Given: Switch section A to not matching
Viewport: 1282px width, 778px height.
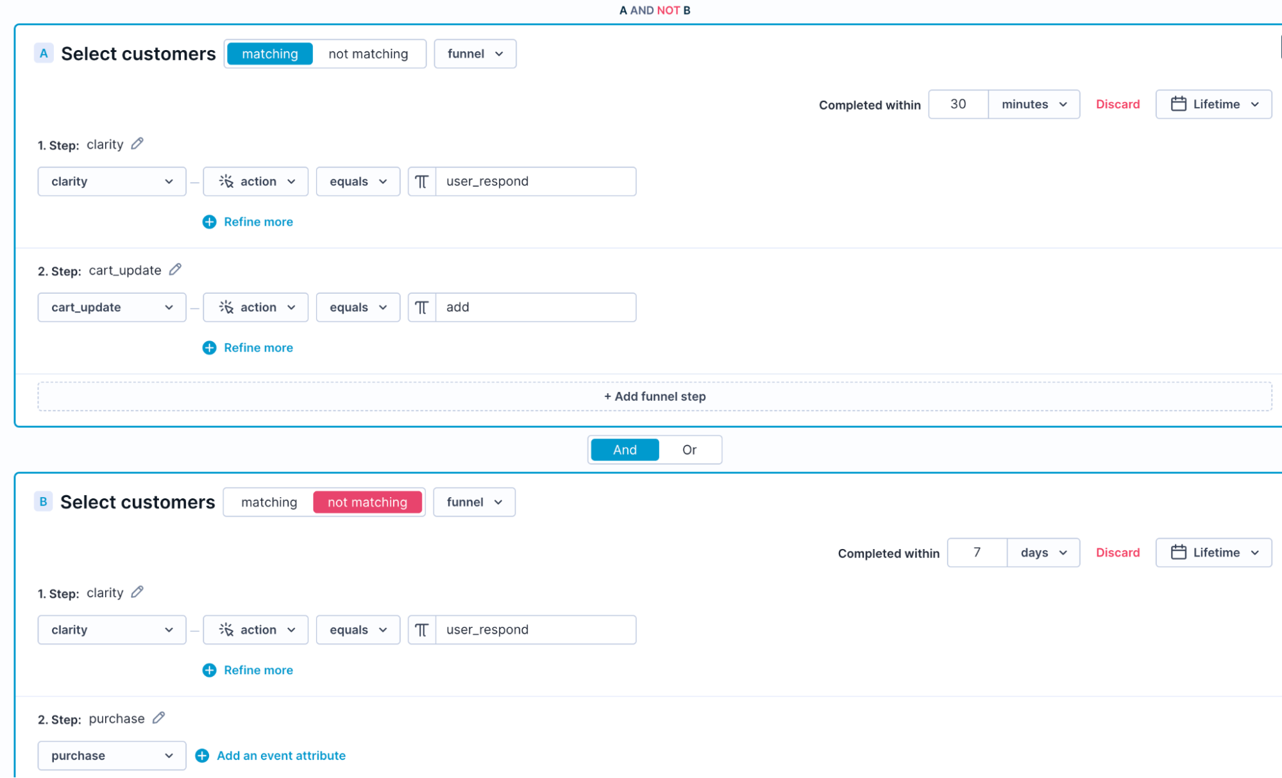Looking at the screenshot, I should pos(367,53).
